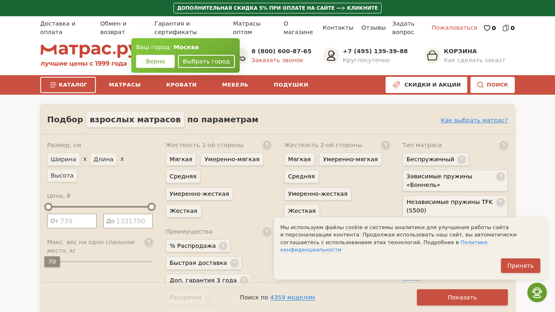Screen dimensions: 555x312
Task: Open the Пожаловаться link
Action: click(x=454, y=28)
